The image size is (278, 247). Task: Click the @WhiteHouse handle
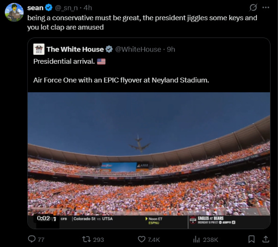[138, 49]
